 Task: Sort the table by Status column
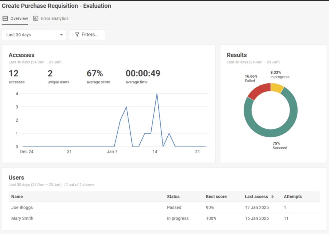tap(173, 197)
